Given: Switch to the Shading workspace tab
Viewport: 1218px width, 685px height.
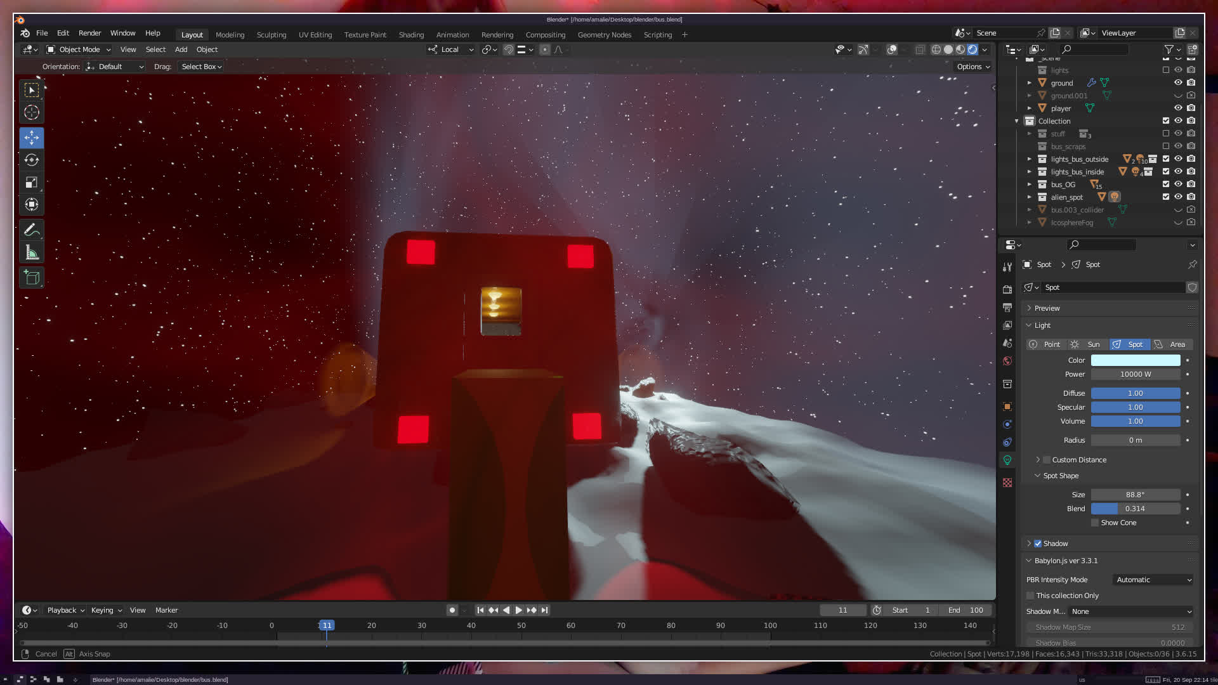Looking at the screenshot, I should [411, 35].
